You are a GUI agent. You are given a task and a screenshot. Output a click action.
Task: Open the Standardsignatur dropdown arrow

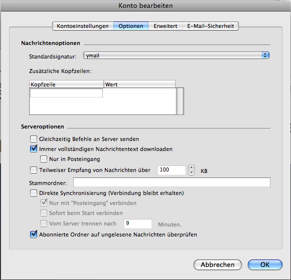265,55
